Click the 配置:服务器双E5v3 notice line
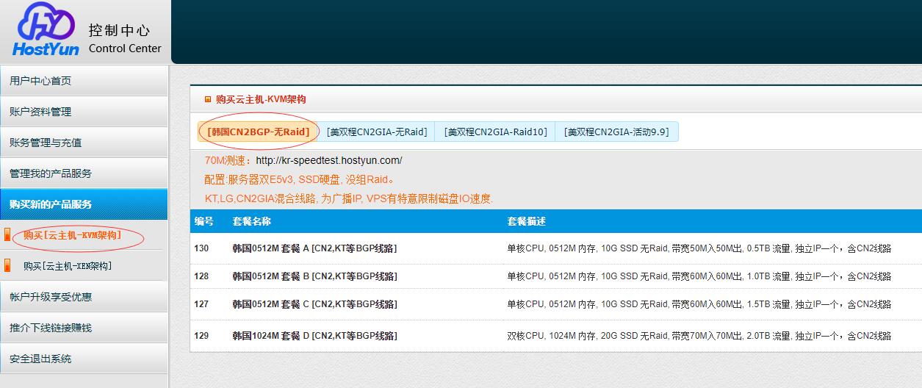 point(300,179)
